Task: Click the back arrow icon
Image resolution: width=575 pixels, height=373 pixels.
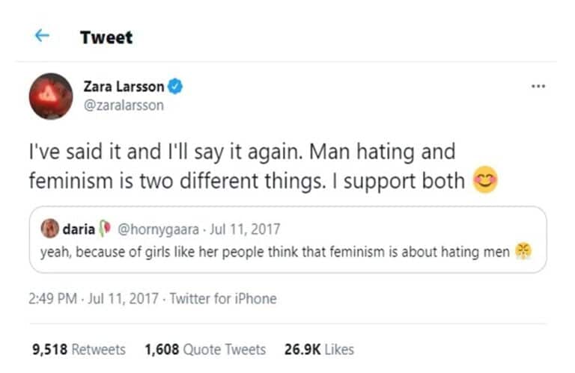Action: coord(42,35)
